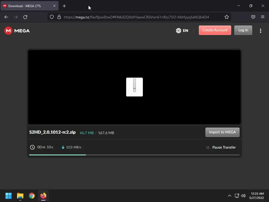Go back with browser back arrow
Viewport: 269px width, 202px height.
pos(6,17)
